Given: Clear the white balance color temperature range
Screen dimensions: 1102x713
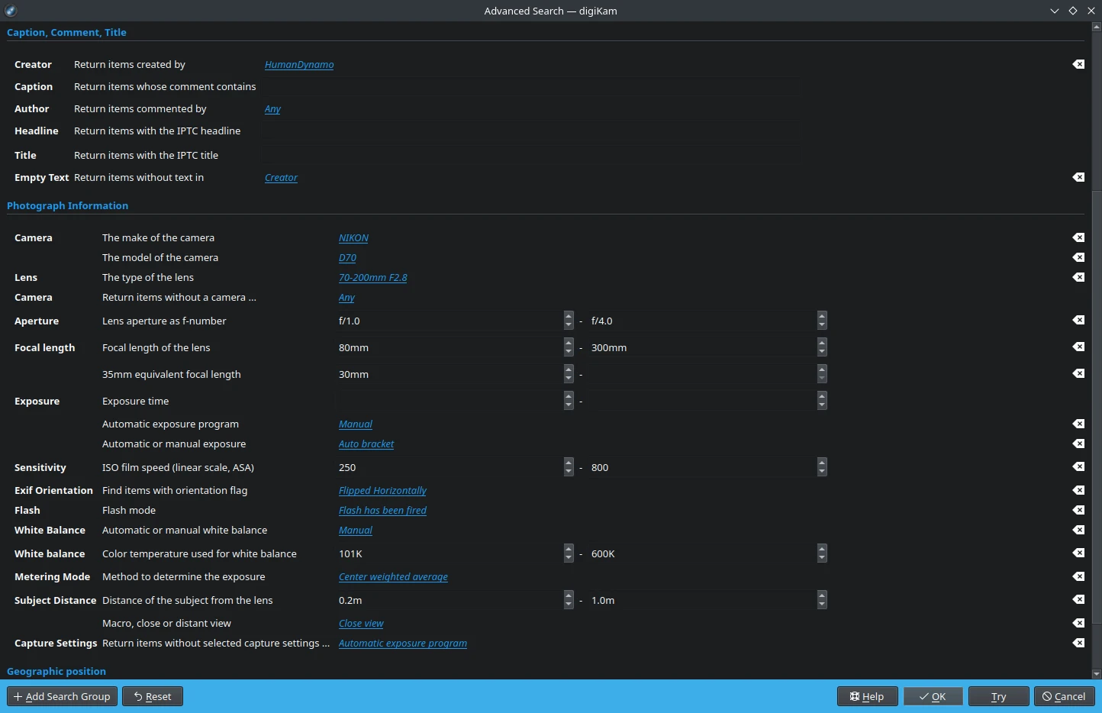Looking at the screenshot, I should (1078, 553).
